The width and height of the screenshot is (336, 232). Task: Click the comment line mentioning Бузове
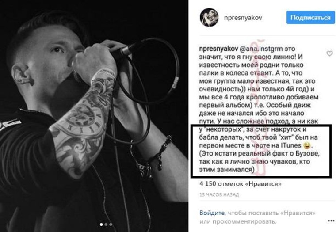259,154
